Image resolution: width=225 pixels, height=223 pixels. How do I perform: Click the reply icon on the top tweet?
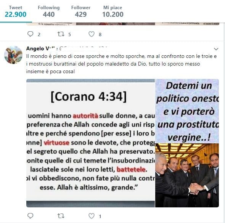pos(30,34)
